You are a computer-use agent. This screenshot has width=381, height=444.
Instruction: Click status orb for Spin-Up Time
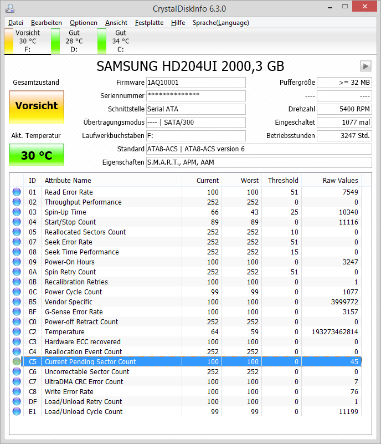[x=17, y=212]
